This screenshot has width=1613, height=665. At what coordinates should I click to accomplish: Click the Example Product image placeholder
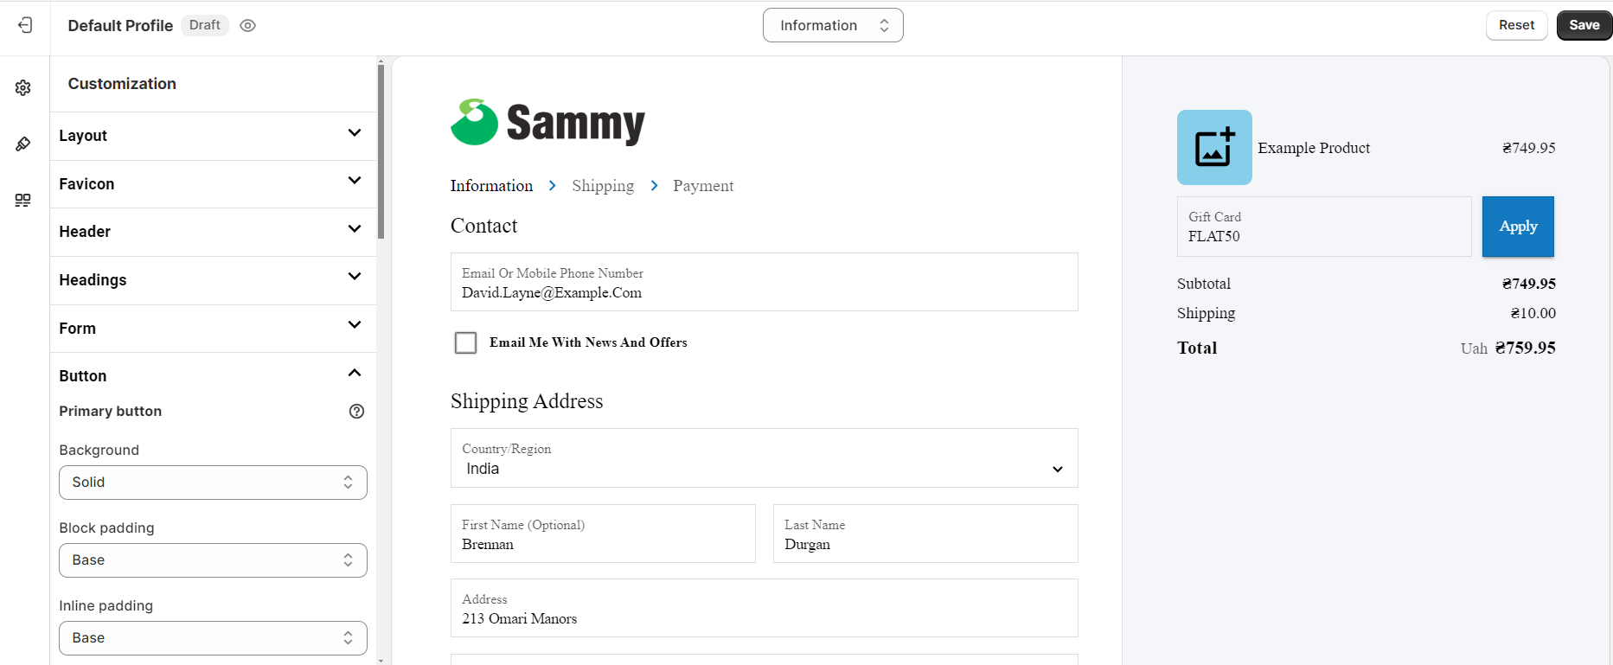tap(1213, 147)
